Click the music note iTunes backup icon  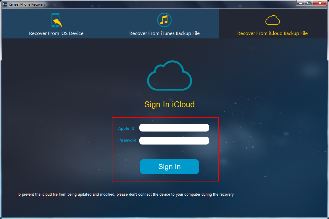click(164, 20)
